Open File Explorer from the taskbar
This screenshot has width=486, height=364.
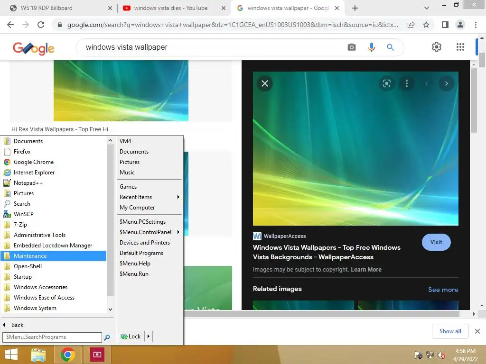point(38,355)
